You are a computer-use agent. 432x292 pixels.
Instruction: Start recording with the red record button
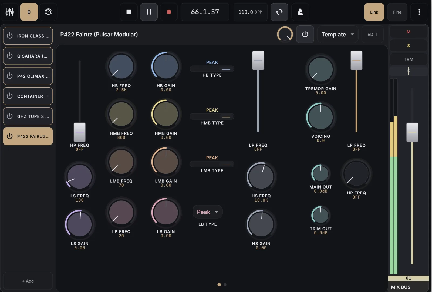coord(169,12)
